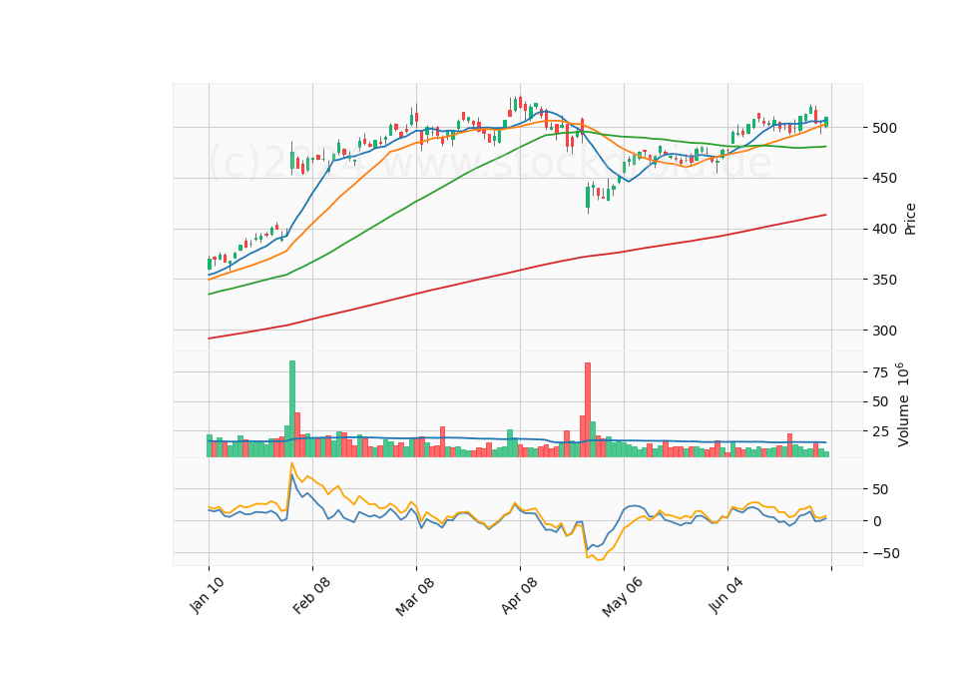Click the Jan 10 date label
Screen dimensions: 958x689
[x=207, y=595]
